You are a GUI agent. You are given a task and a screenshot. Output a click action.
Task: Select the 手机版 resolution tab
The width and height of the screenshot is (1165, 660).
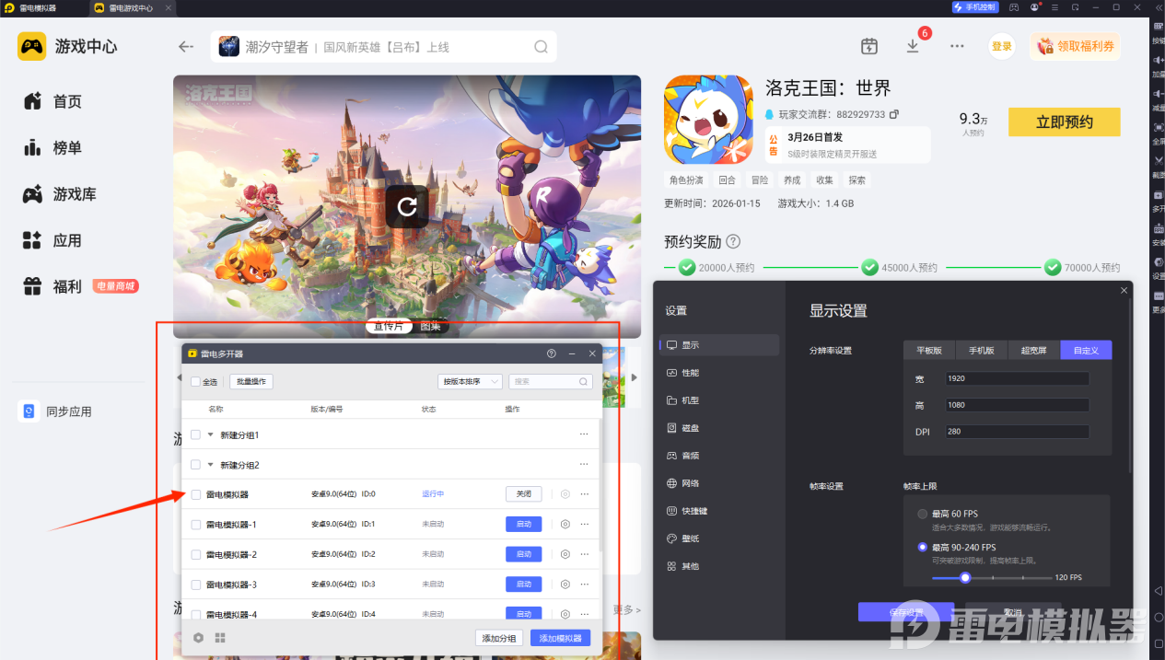[x=981, y=351]
